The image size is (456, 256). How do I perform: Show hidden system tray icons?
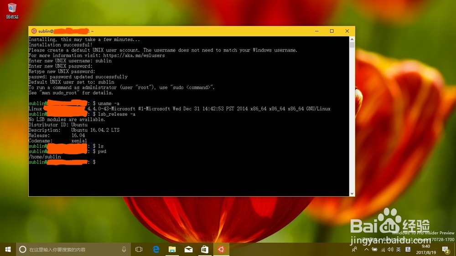point(367,249)
